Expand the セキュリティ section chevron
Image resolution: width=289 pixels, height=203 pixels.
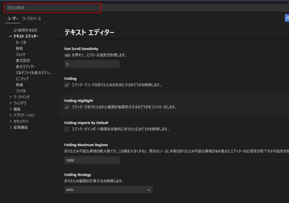click(x=10, y=121)
